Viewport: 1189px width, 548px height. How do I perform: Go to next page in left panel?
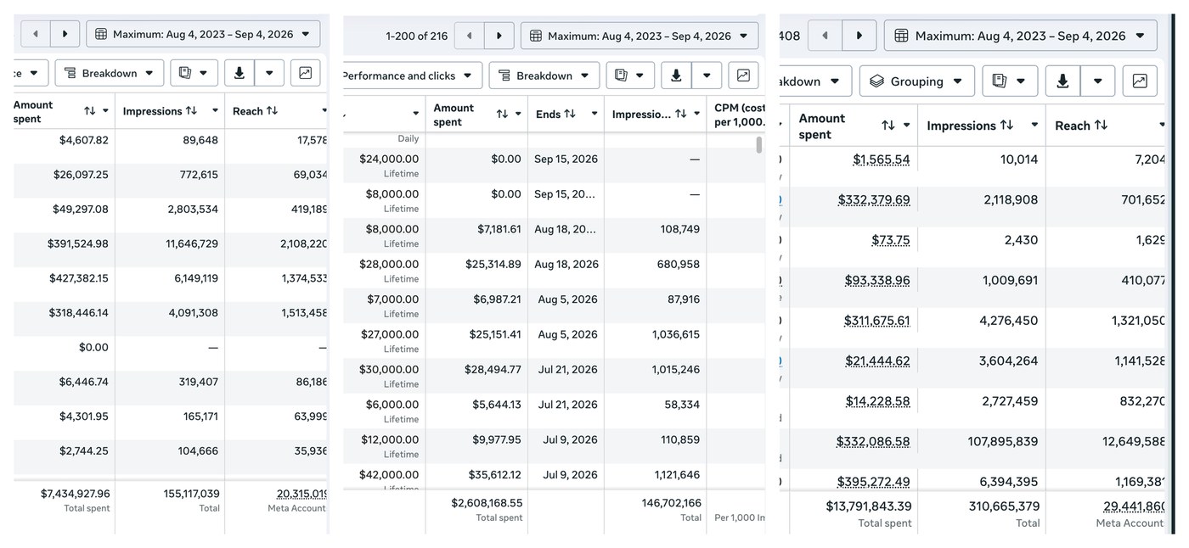click(65, 34)
